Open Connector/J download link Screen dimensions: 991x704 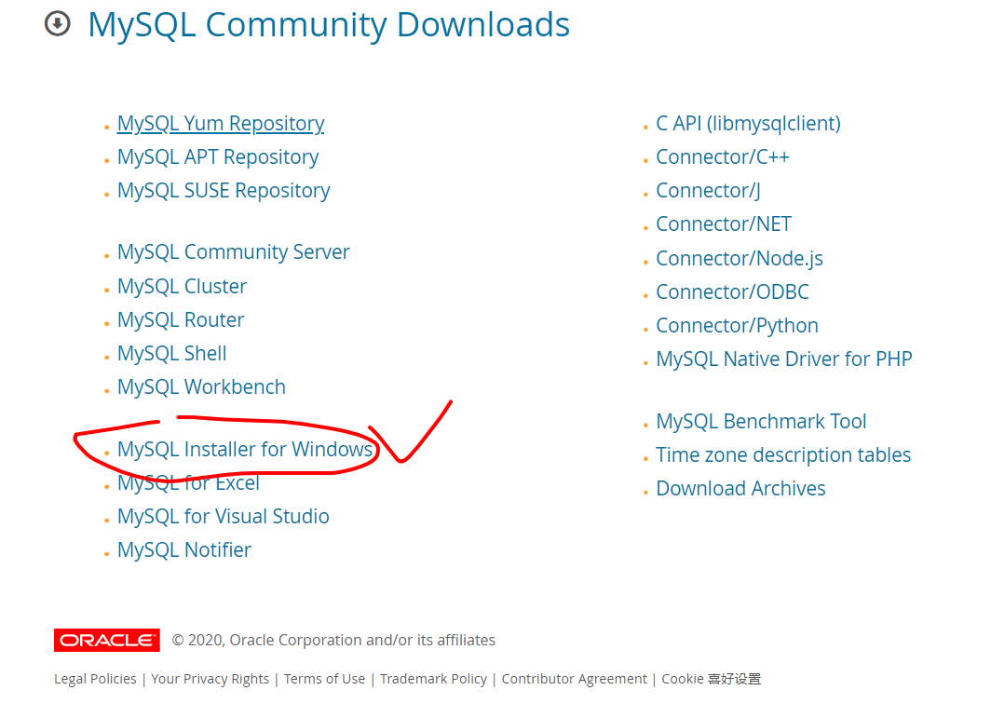[x=708, y=190]
